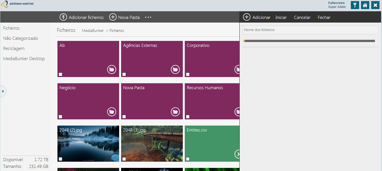Go to home via house icon
Image resolution: width=382 pixels, height=171 pixels.
pos(365,5)
